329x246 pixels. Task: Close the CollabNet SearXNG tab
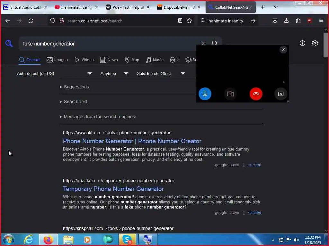(251, 7)
